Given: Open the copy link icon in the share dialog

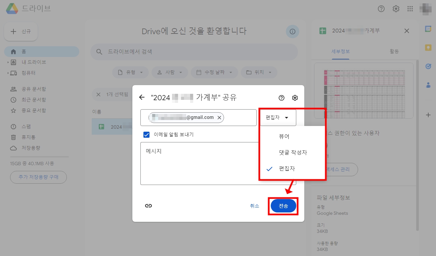Looking at the screenshot, I should pyautogui.click(x=148, y=206).
